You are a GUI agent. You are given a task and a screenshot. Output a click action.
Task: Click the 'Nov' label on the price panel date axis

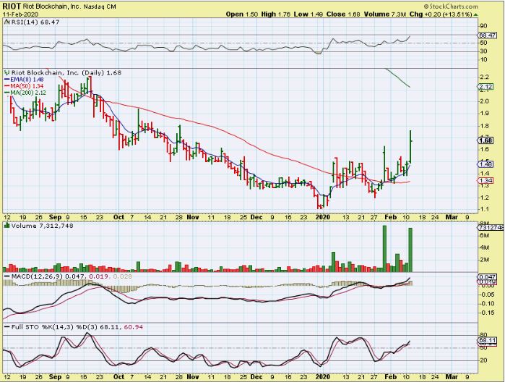tap(193, 217)
